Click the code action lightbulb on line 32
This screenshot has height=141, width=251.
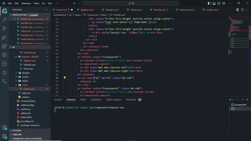coord(65,78)
